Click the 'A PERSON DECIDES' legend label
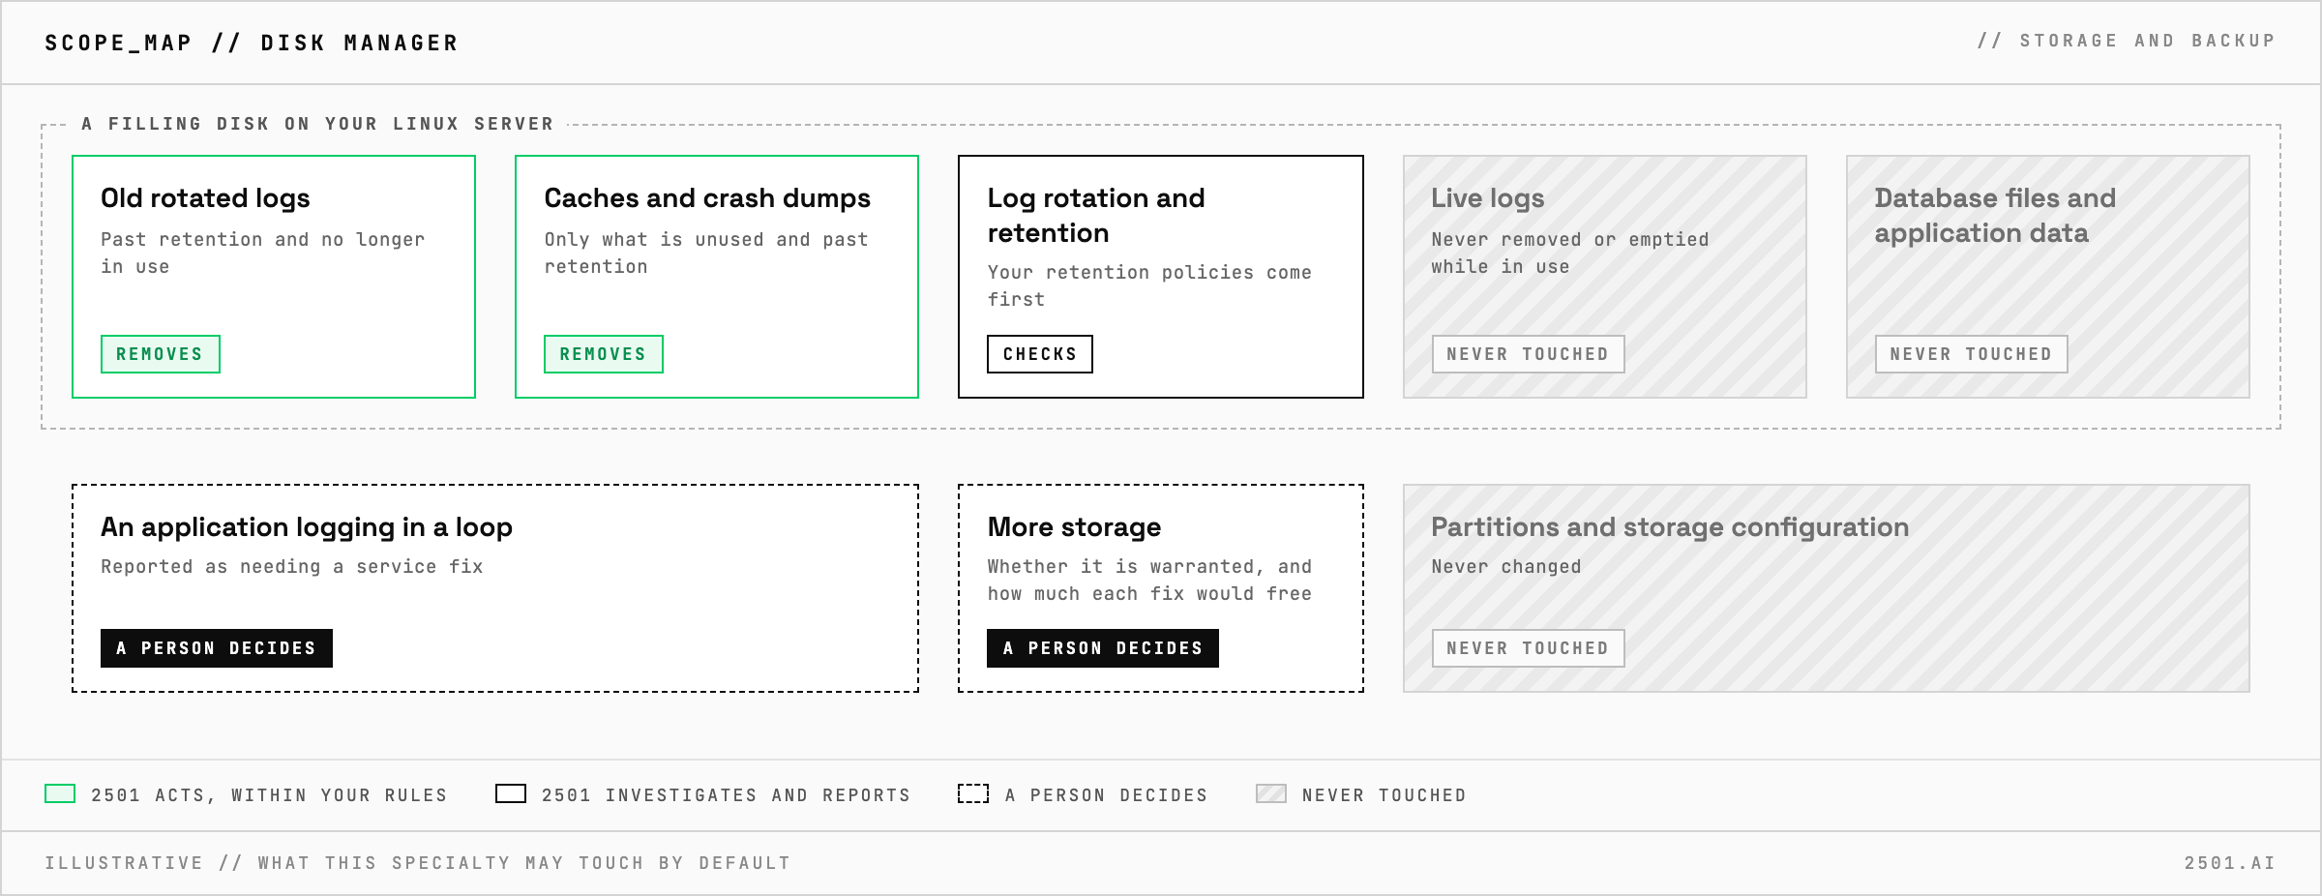2322x896 pixels. [x=1107, y=795]
